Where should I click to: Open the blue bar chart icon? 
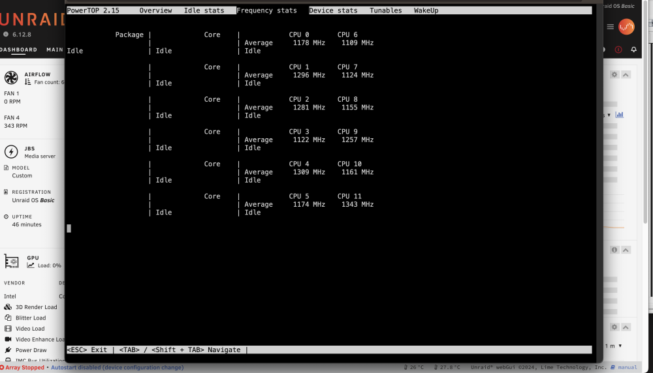click(x=619, y=115)
